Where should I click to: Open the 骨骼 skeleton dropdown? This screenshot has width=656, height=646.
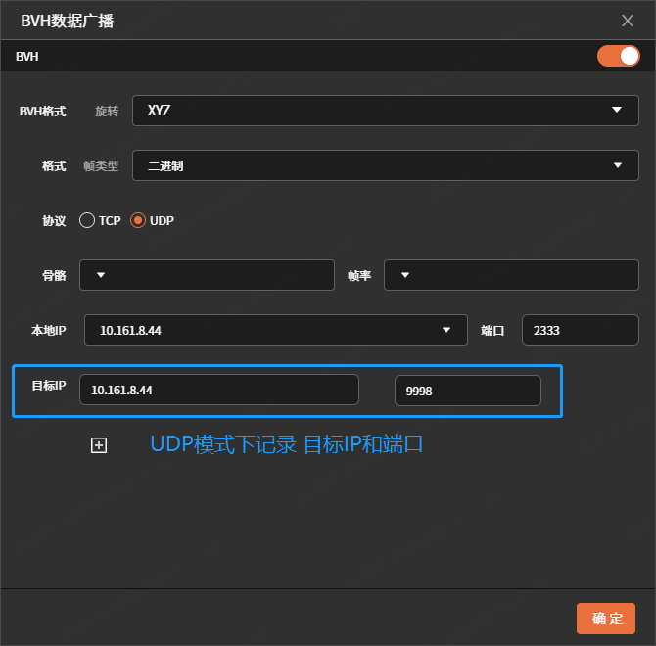206,275
